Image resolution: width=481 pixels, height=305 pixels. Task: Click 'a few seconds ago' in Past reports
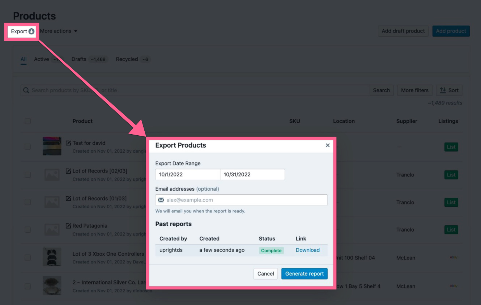(x=222, y=250)
